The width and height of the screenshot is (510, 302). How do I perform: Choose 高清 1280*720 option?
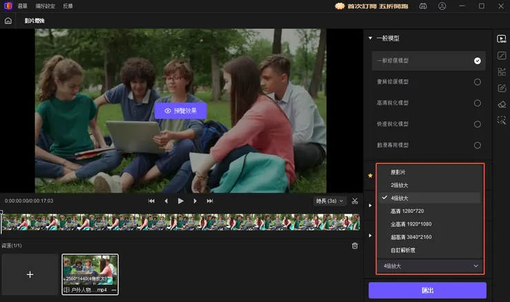click(x=429, y=211)
